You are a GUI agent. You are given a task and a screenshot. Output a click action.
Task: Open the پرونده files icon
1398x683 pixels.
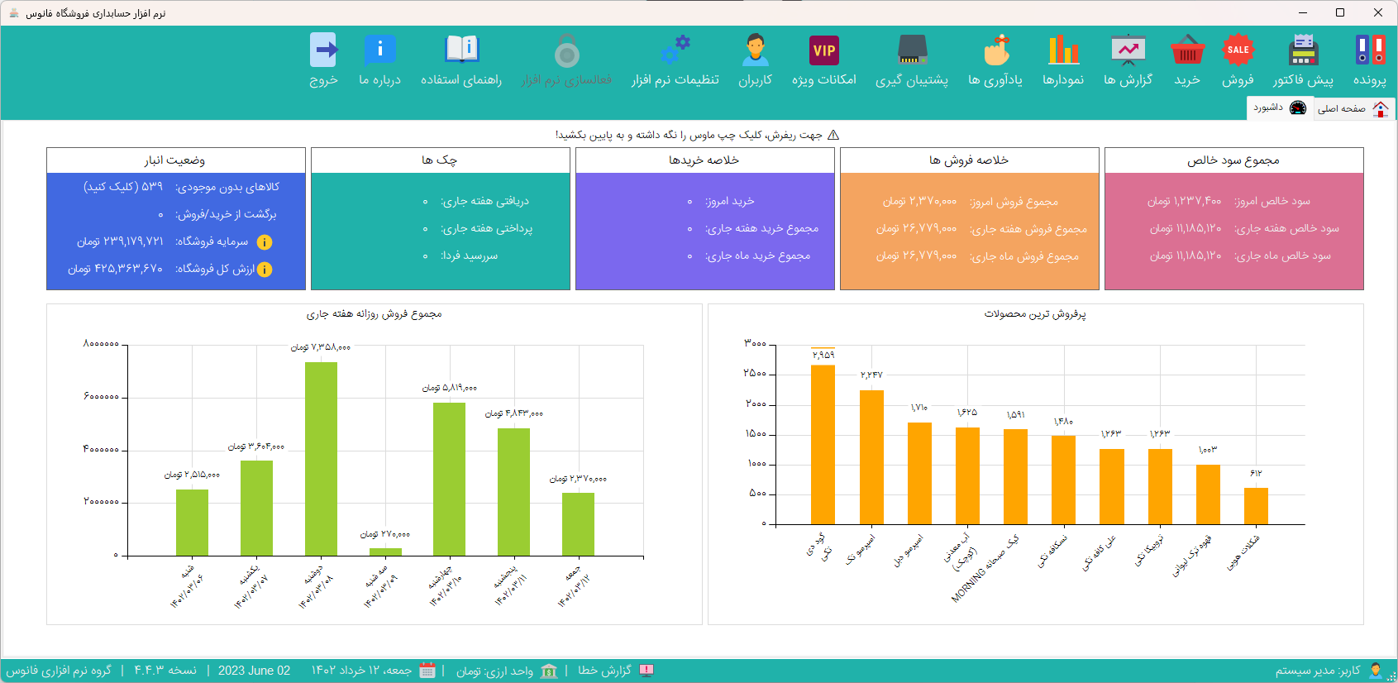click(x=1370, y=50)
